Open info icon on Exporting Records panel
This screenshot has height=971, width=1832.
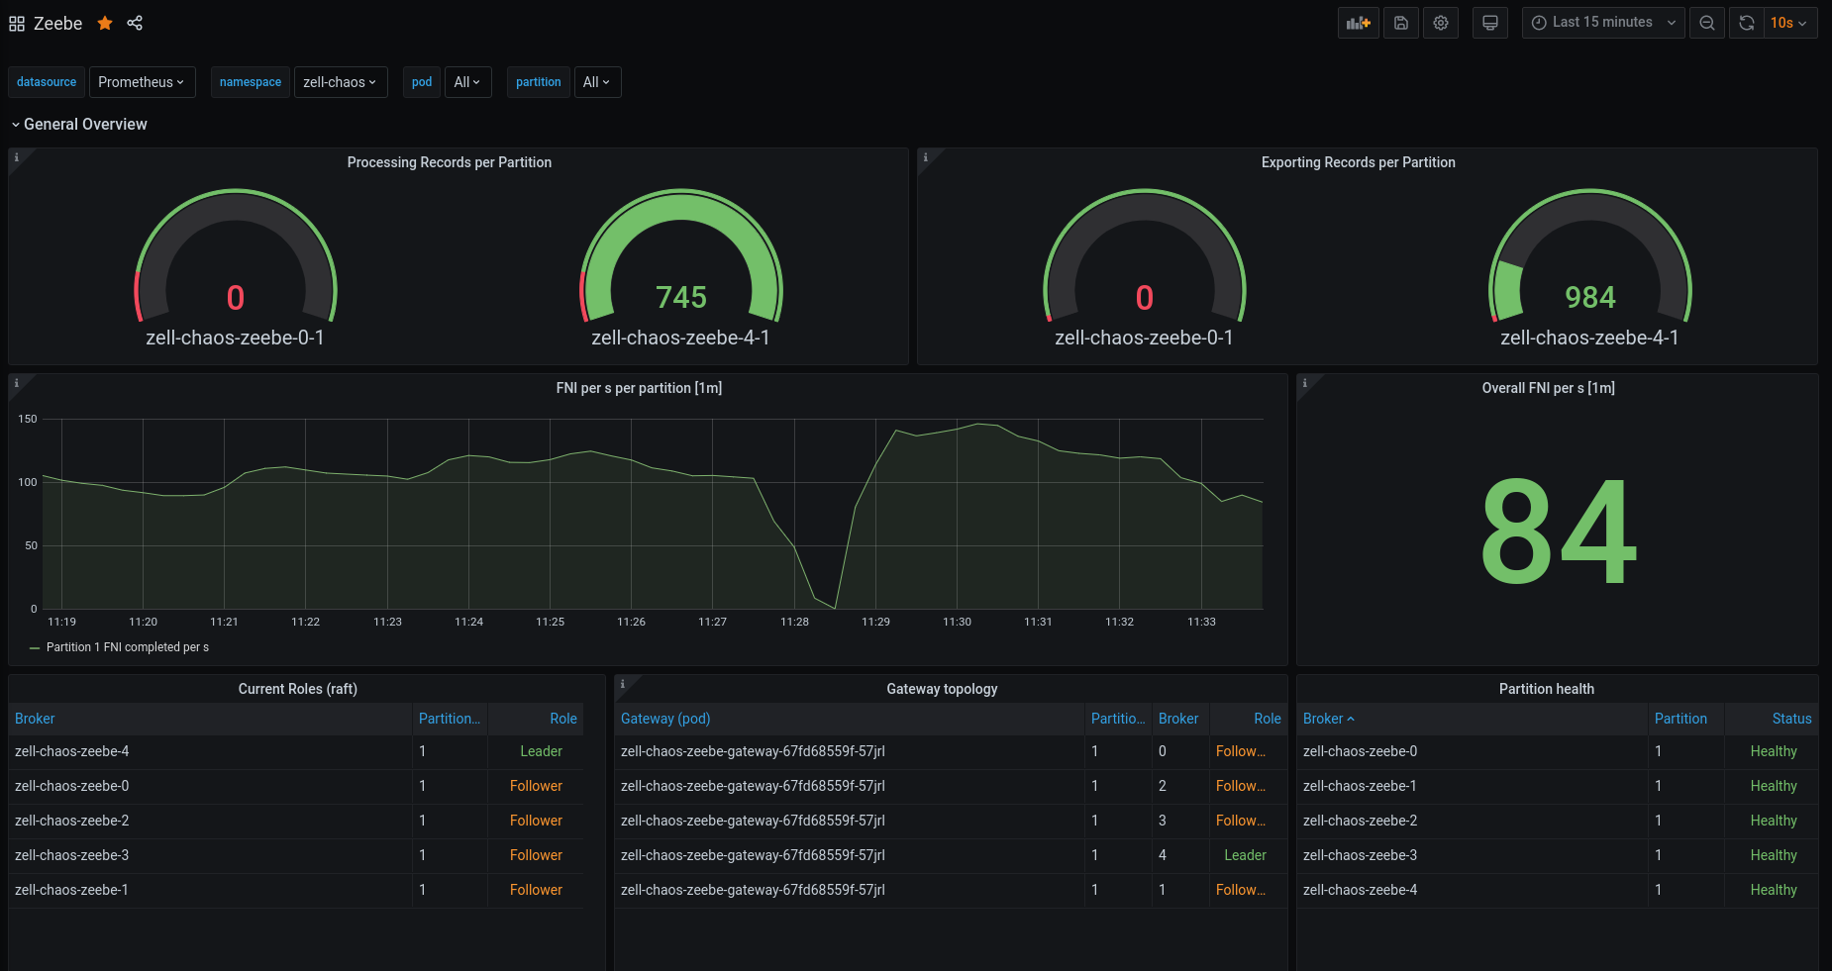[925, 156]
